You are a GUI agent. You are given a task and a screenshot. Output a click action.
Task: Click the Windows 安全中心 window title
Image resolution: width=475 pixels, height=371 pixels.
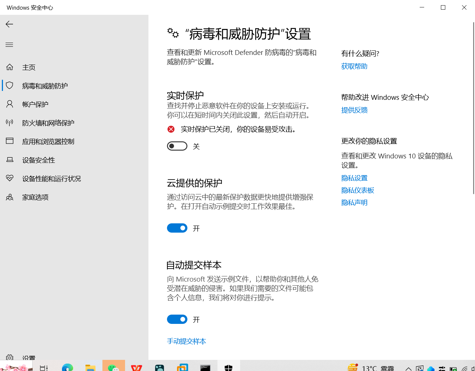(x=30, y=8)
